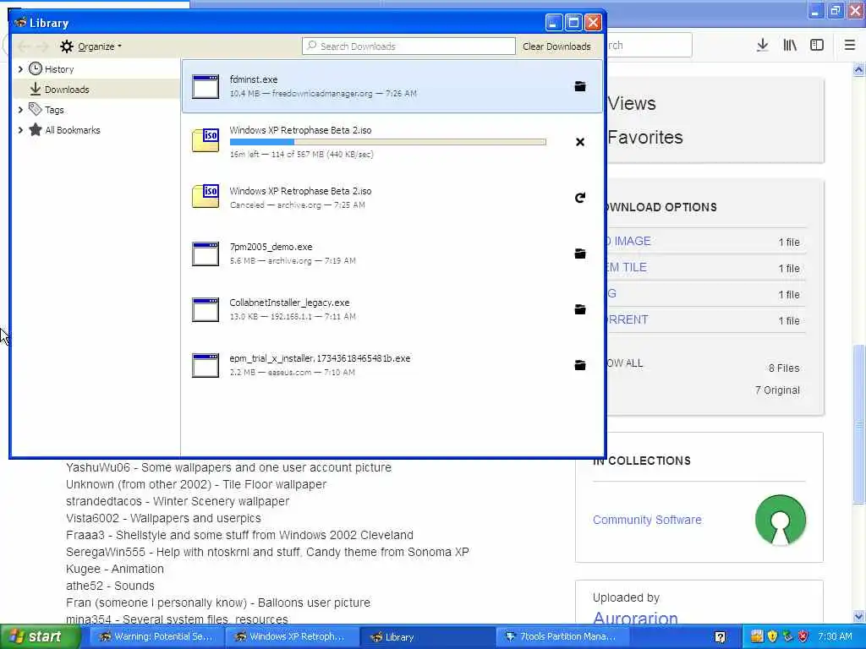866x649 pixels.
Task: Click the 7pm2005_demo.exe file icon
Action: point(206,254)
